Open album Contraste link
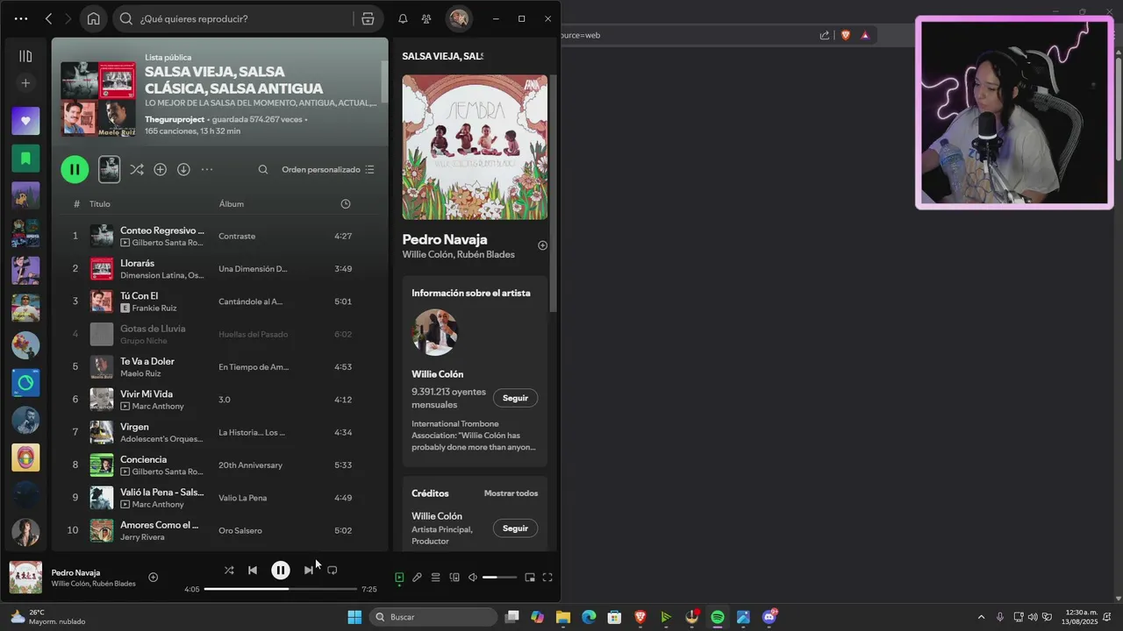Viewport: 1123px width, 631px height. (x=237, y=236)
